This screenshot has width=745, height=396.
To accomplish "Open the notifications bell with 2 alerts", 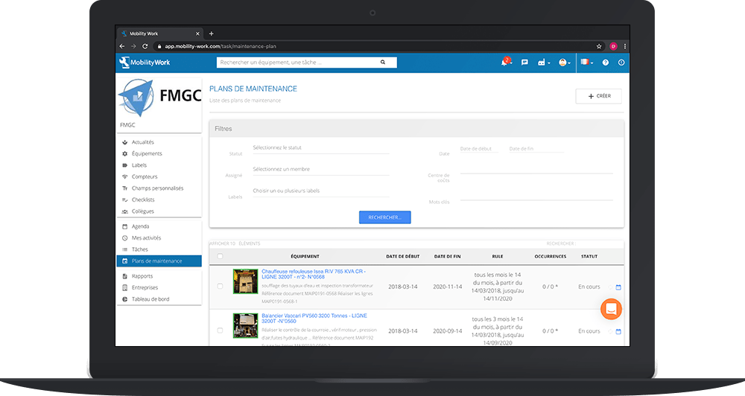I will point(505,63).
